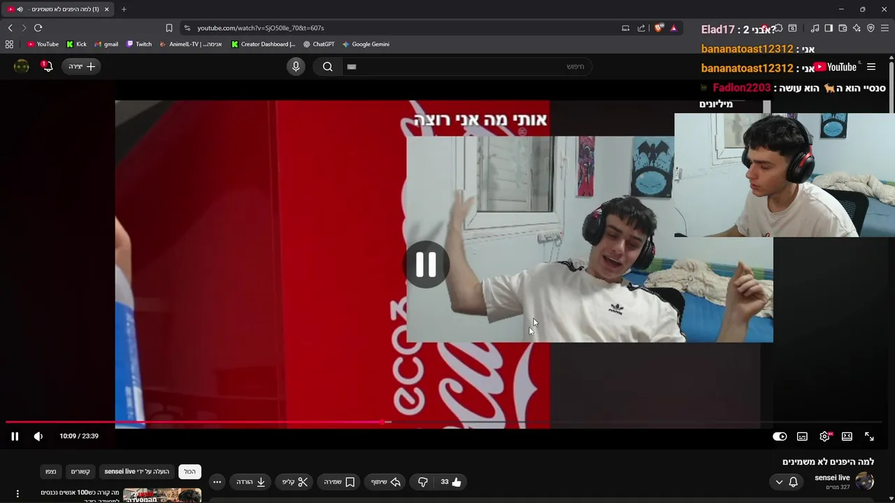This screenshot has height=503, width=895.
Task: Open options for the suggested 100 people video
Action: click(x=17, y=494)
